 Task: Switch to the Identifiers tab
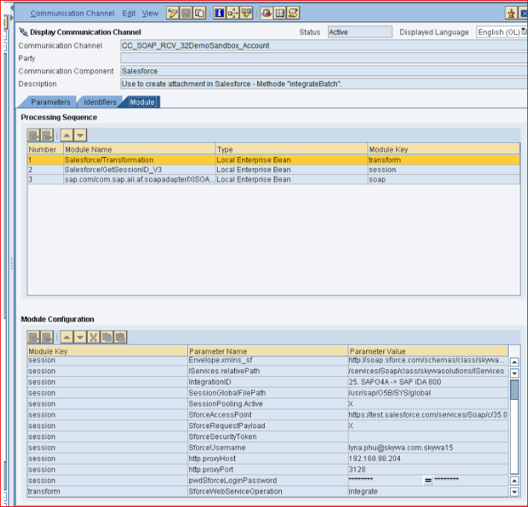click(99, 102)
